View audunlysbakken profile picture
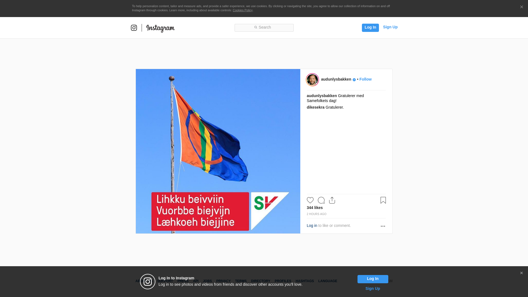The width and height of the screenshot is (528, 297). [x=312, y=80]
